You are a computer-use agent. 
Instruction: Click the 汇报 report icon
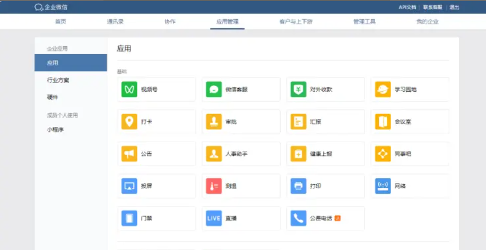click(x=299, y=122)
